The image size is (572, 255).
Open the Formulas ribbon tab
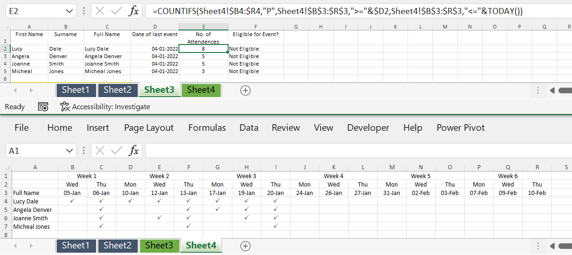coord(207,127)
